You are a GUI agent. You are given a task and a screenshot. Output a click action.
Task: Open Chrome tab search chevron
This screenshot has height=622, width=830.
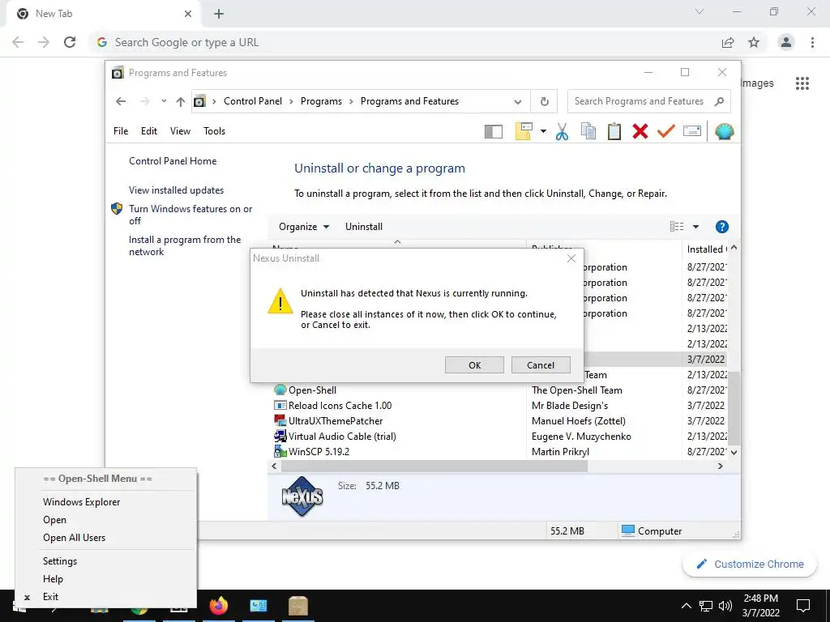[x=700, y=11]
